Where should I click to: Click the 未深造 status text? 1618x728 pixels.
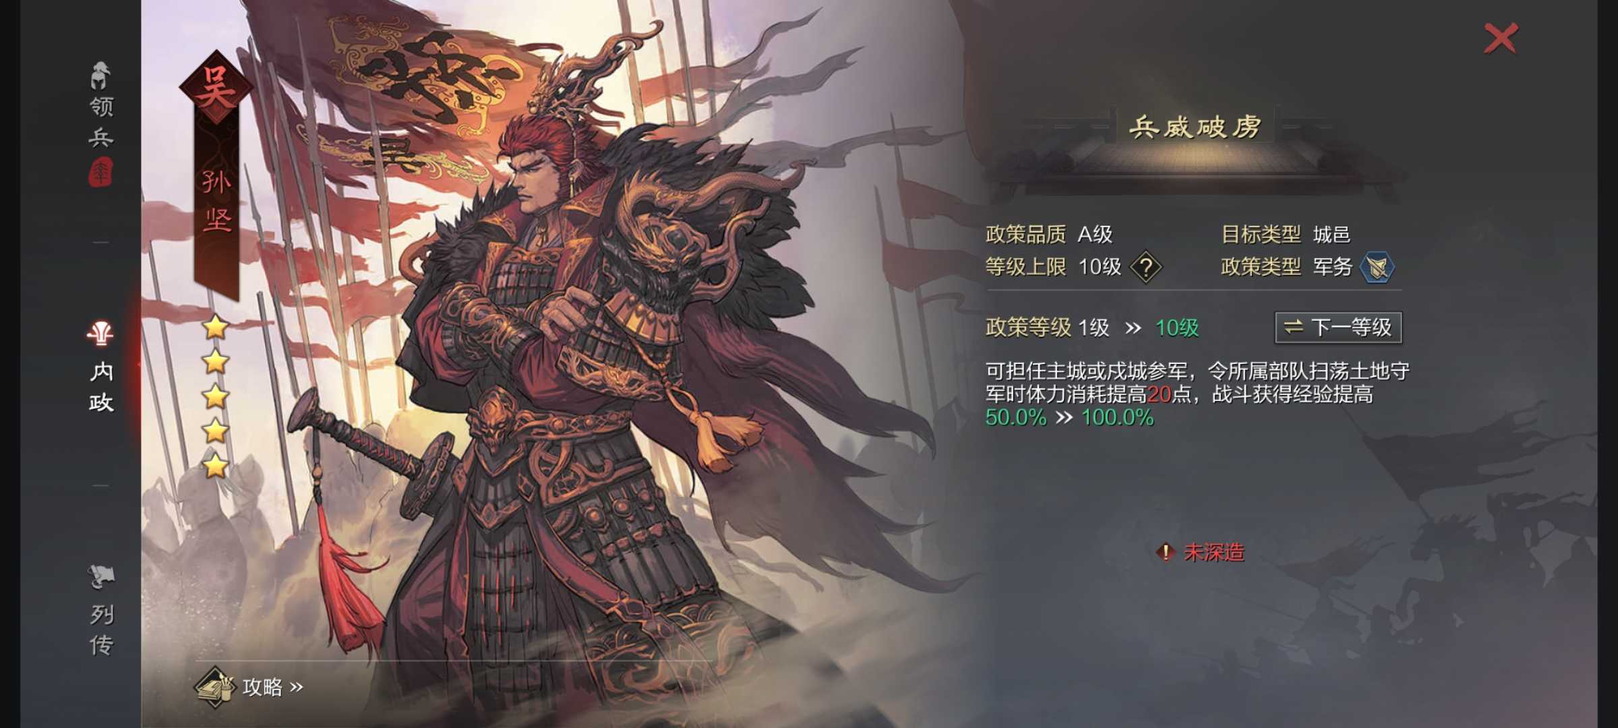pos(1214,553)
